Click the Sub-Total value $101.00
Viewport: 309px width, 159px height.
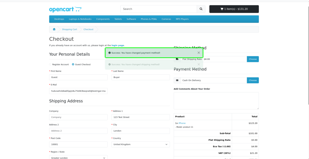click(253, 133)
